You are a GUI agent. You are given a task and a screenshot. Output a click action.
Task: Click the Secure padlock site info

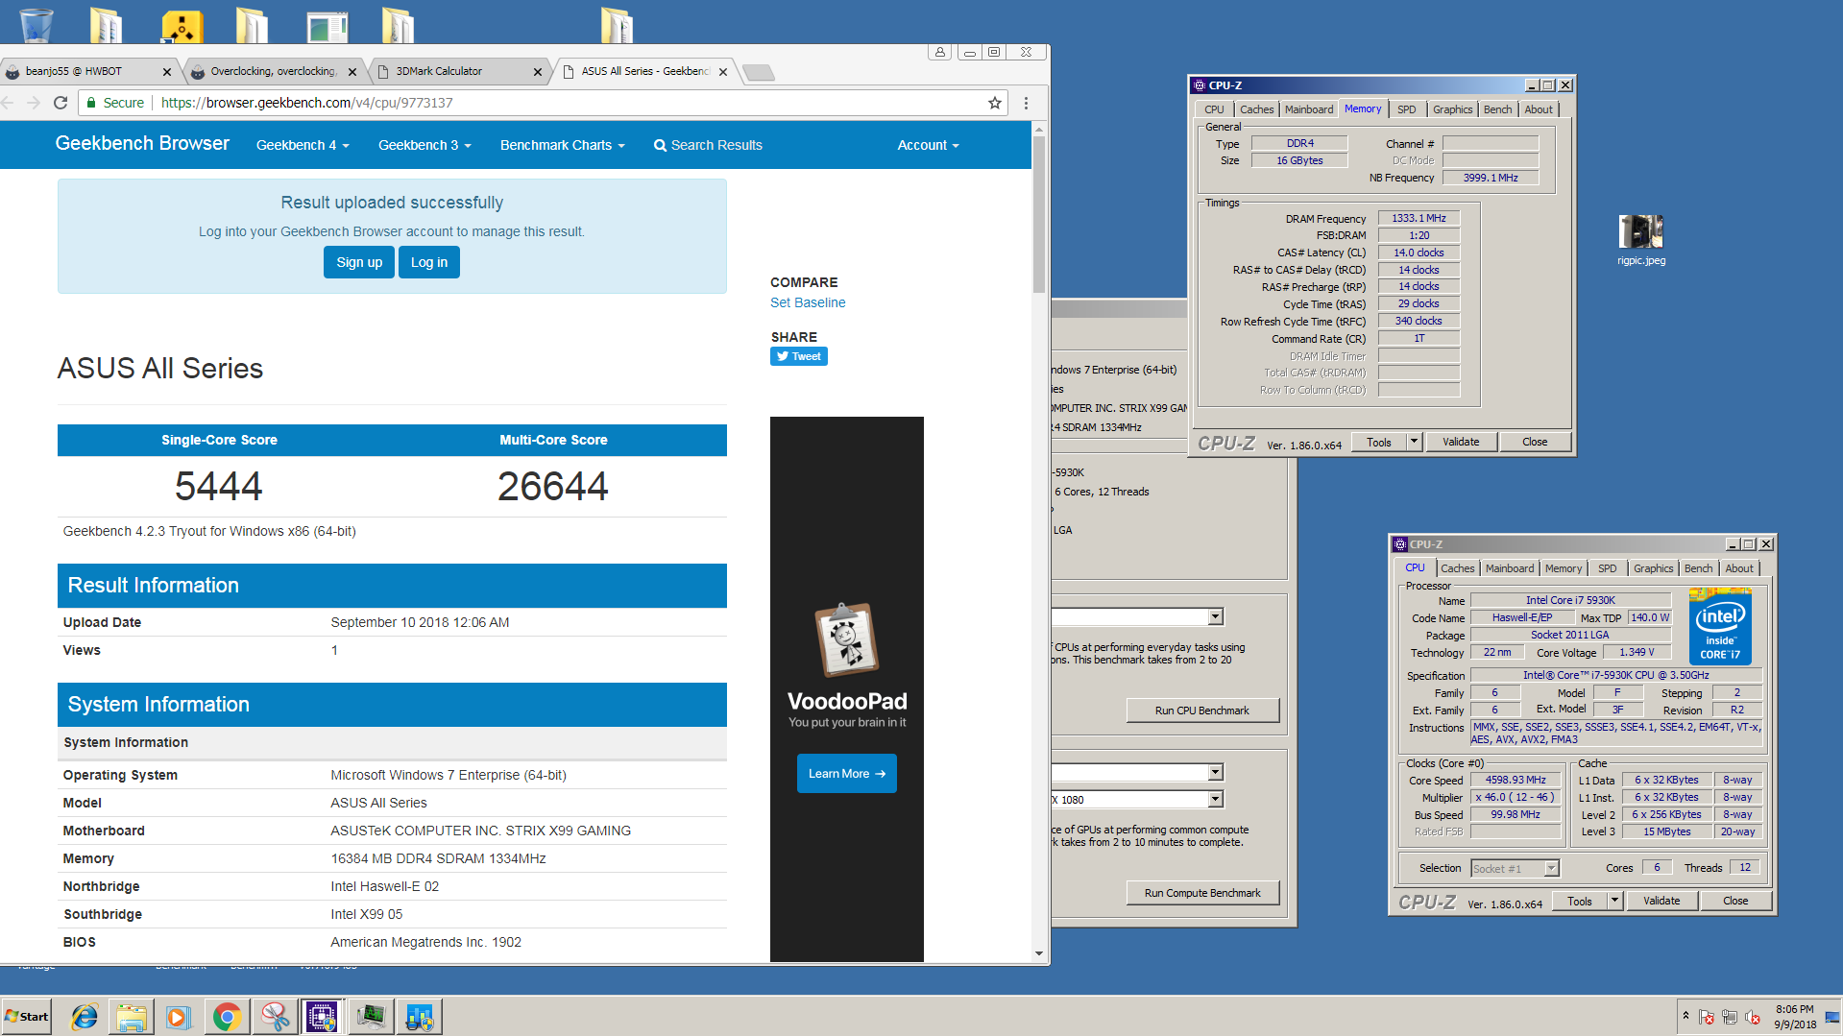[x=114, y=103]
